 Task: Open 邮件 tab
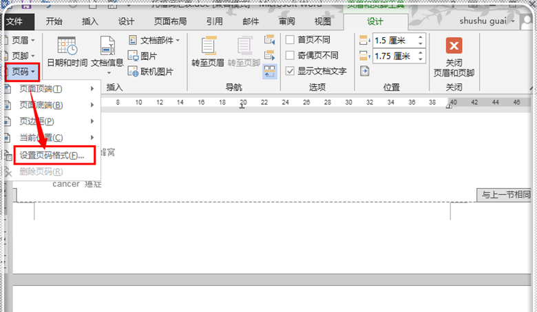pyautogui.click(x=251, y=21)
